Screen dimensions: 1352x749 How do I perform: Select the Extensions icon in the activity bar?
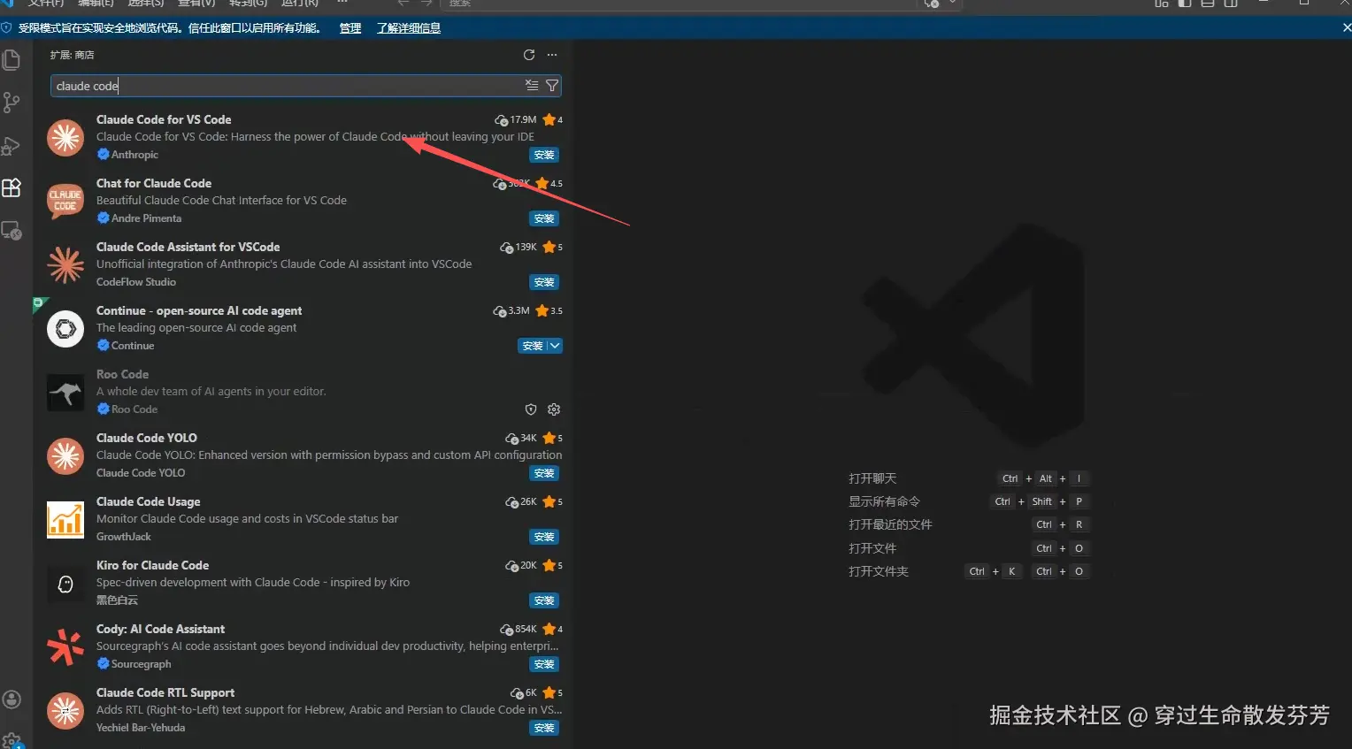pyautogui.click(x=12, y=187)
